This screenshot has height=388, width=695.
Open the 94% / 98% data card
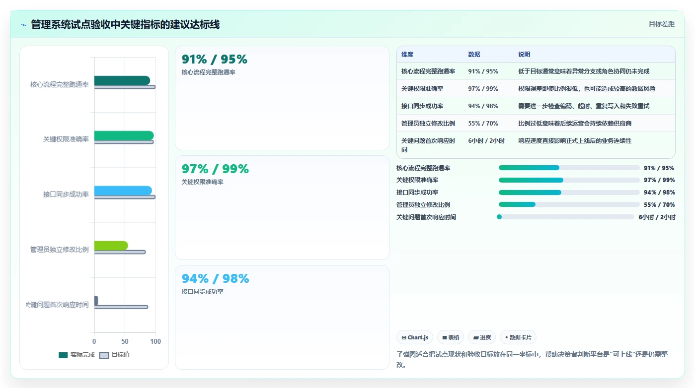coord(282,317)
